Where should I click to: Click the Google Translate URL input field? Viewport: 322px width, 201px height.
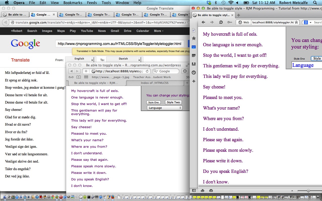point(119,44)
